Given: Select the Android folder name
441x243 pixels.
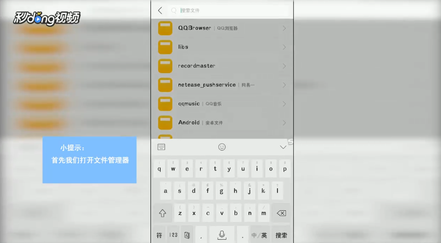Looking at the screenshot, I should (x=189, y=123).
